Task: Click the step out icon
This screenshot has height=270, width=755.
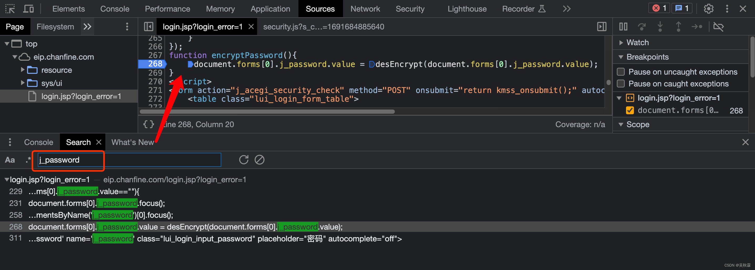Action: 678,27
